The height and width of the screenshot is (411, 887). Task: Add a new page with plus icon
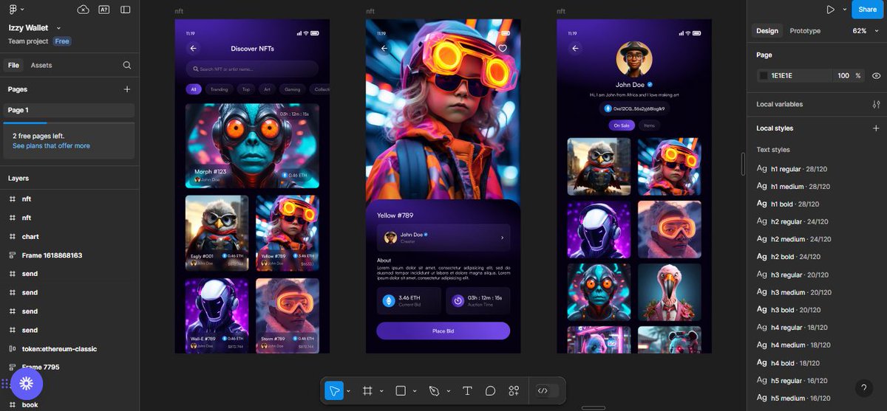coord(127,89)
